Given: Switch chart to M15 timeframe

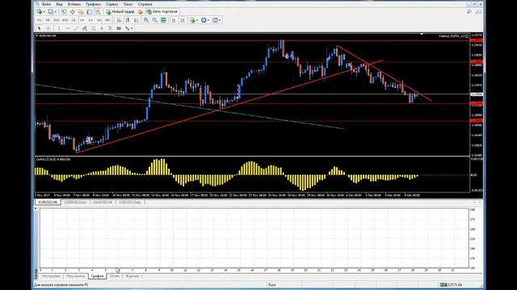Looking at the screenshot, I should point(57,20).
